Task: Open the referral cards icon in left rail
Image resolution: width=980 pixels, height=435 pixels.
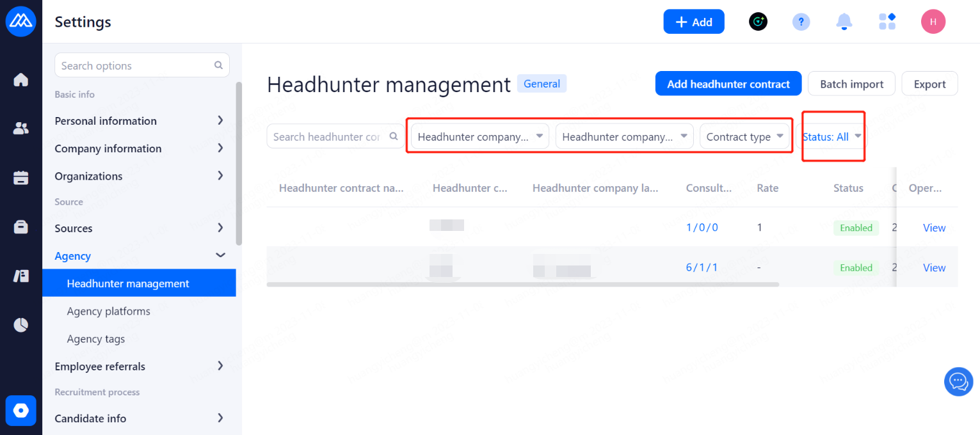Action: coord(21,276)
